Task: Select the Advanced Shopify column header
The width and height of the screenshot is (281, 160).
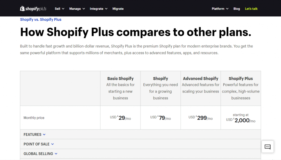Action: click(201, 78)
